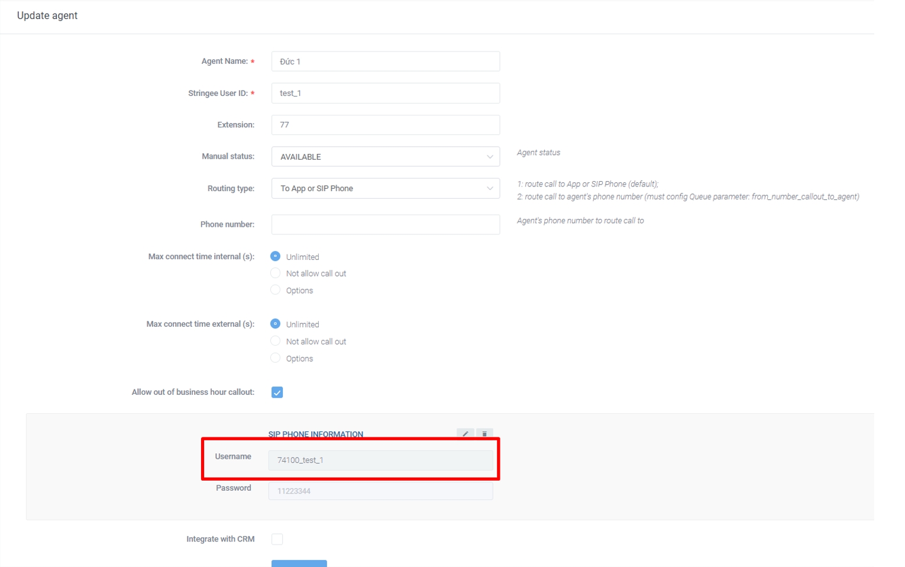Viewport: 905px width, 567px height.
Task: Uncheck Allow out of business hour callout
Action: click(277, 392)
